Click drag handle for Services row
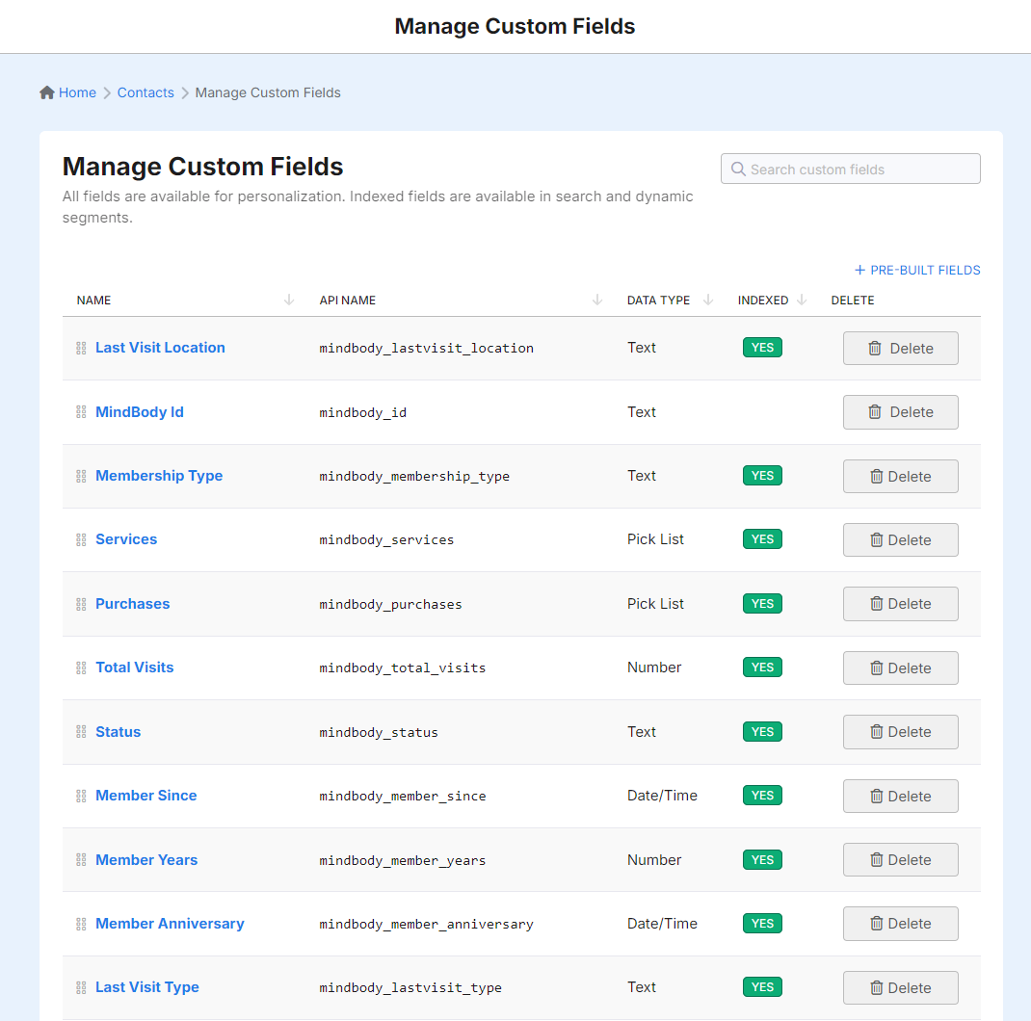Viewport: 1031px width, 1021px height. tap(81, 539)
